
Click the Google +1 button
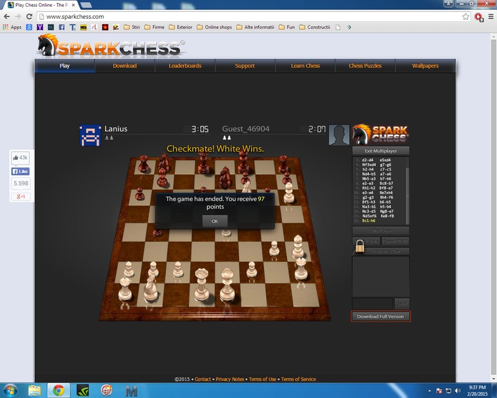(x=21, y=197)
